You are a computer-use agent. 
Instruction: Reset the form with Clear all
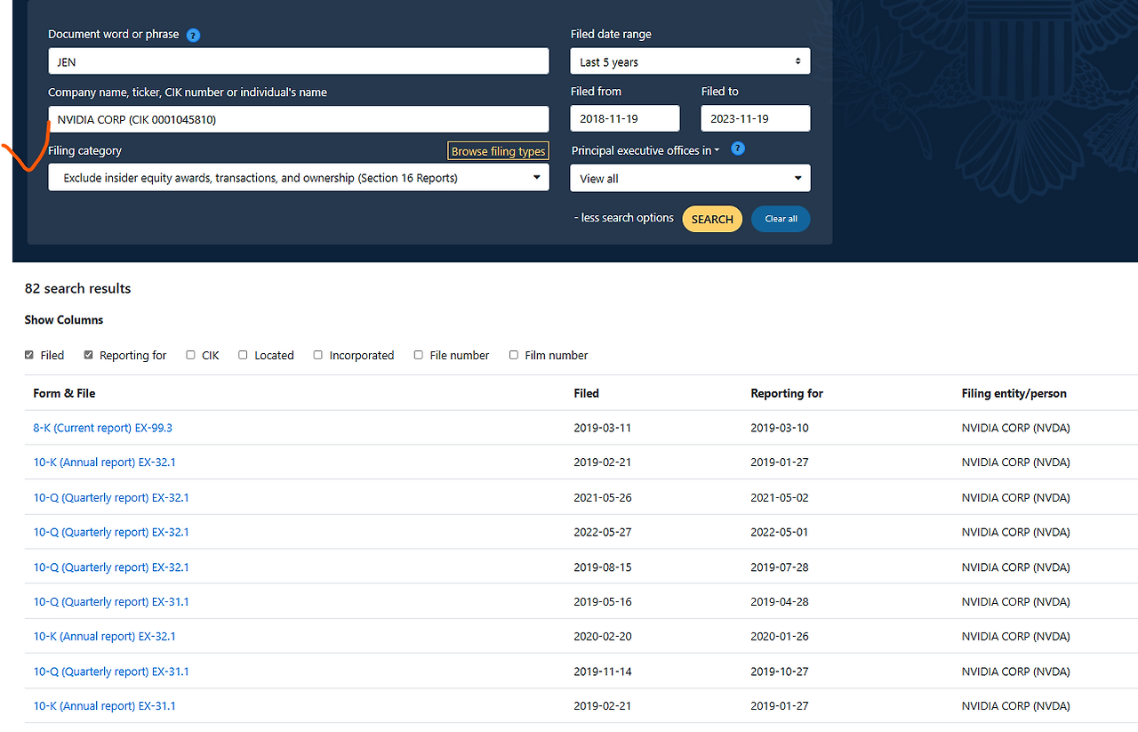(x=781, y=219)
